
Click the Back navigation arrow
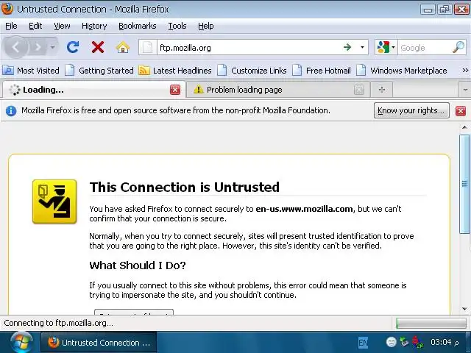click(15, 47)
